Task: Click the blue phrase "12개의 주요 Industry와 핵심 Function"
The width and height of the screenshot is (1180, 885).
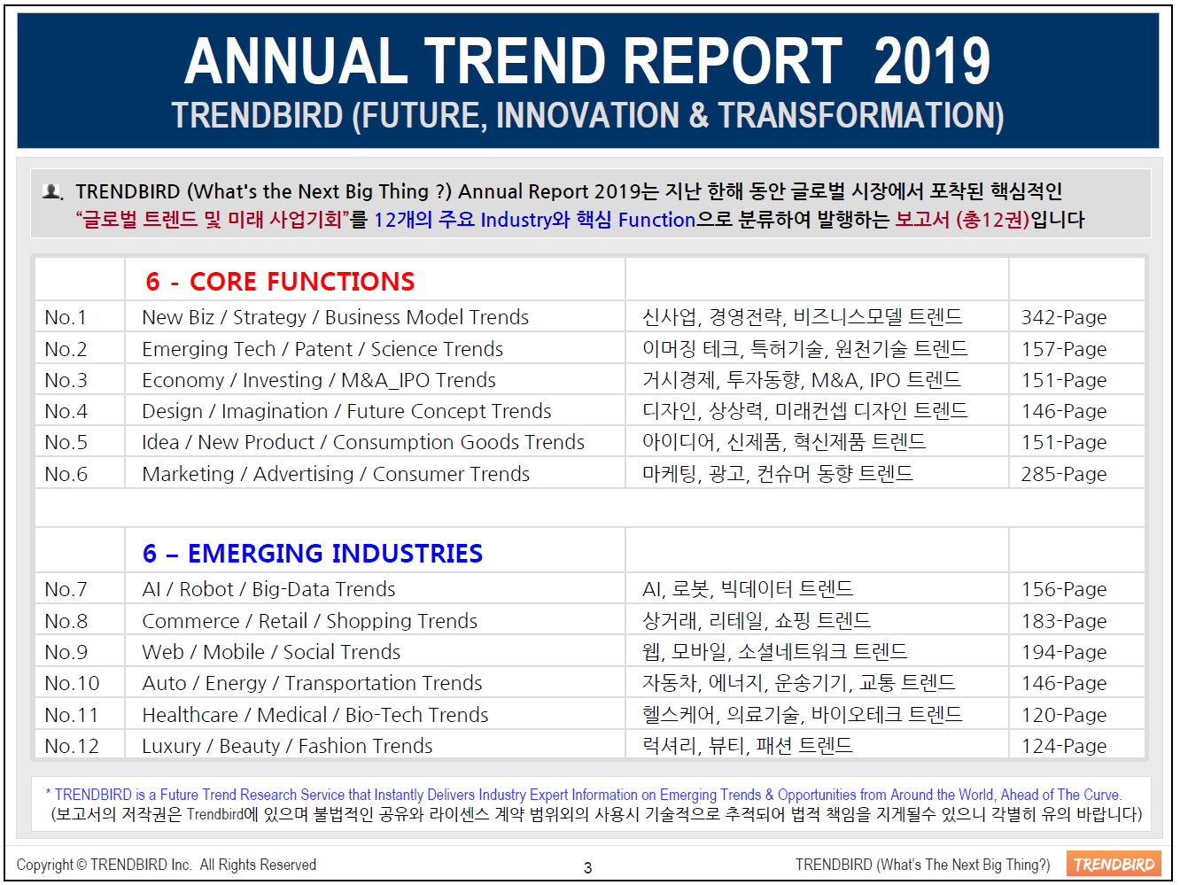Action: tap(535, 220)
